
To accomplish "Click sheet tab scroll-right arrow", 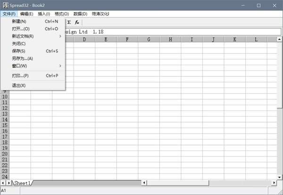I will click(8, 183).
